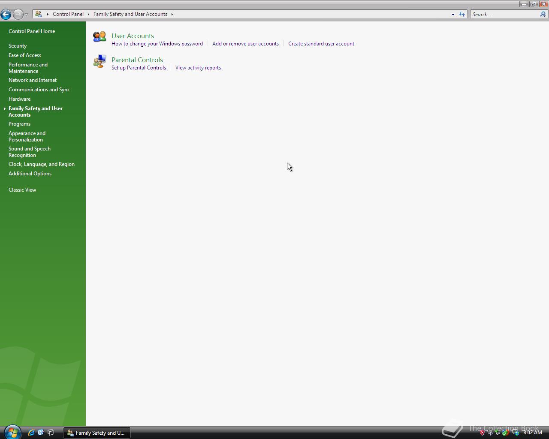
Task: Open Additional Options category
Action: (30, 174)
